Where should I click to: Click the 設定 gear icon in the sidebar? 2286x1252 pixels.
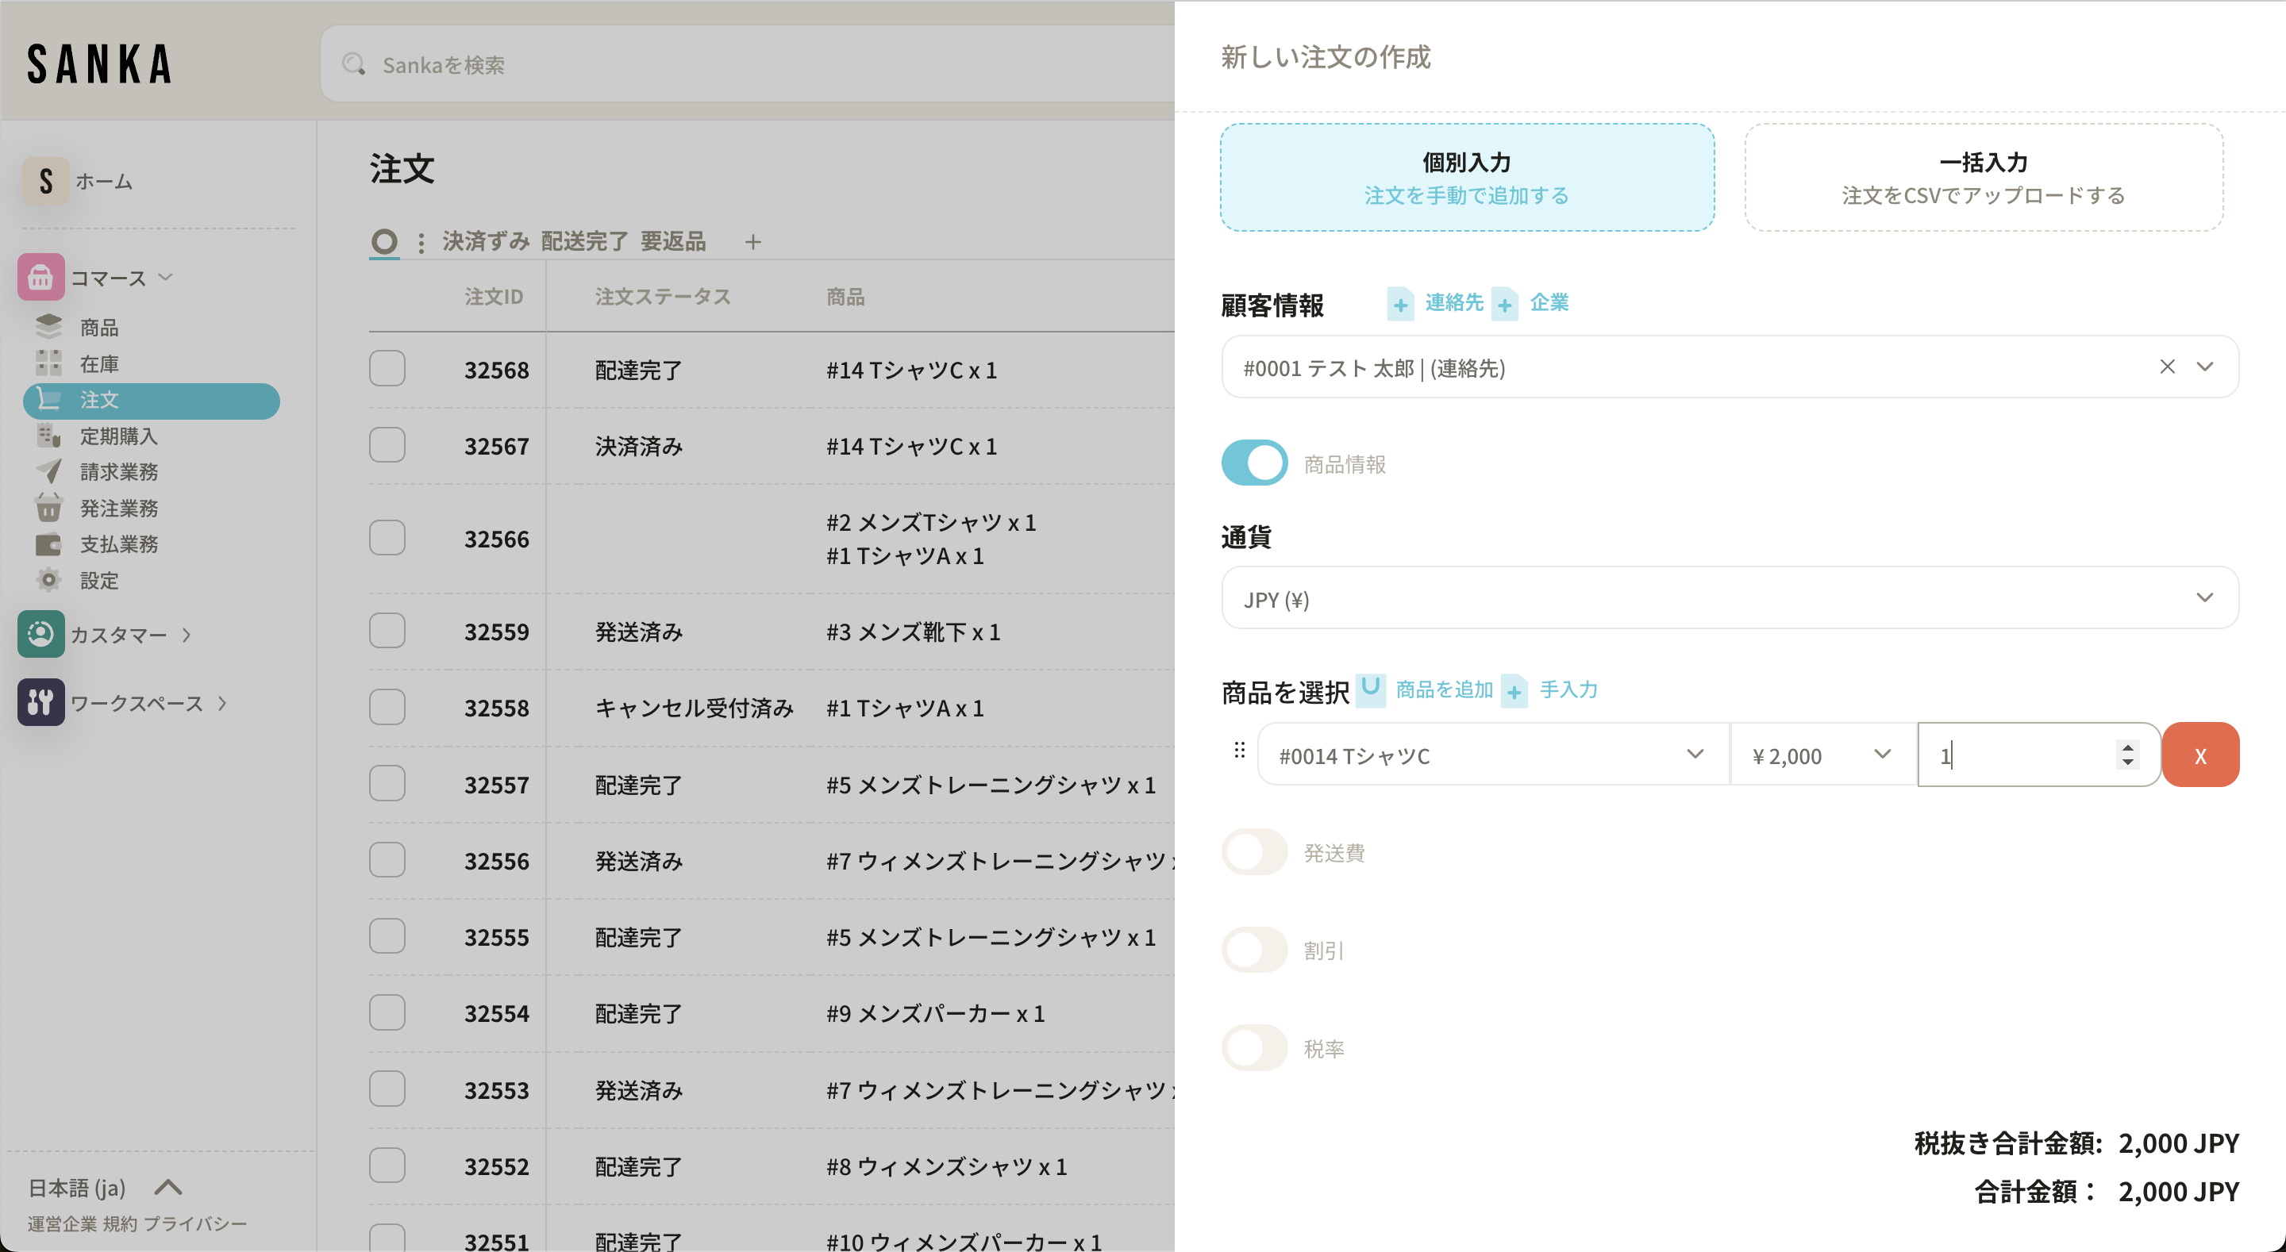[x=48, y=579]
